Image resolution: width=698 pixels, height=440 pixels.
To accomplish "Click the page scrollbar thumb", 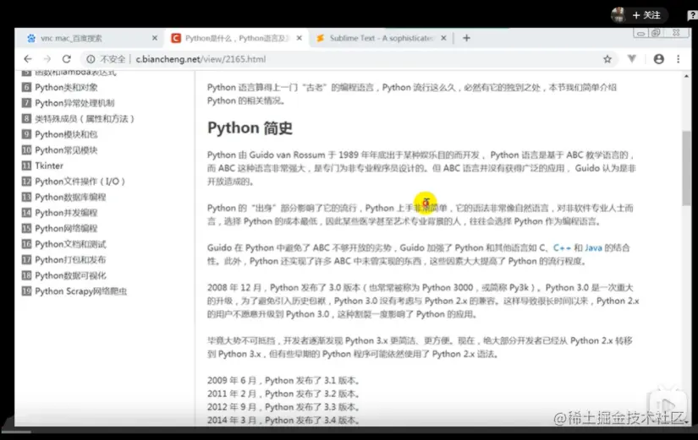I will 686,168.
